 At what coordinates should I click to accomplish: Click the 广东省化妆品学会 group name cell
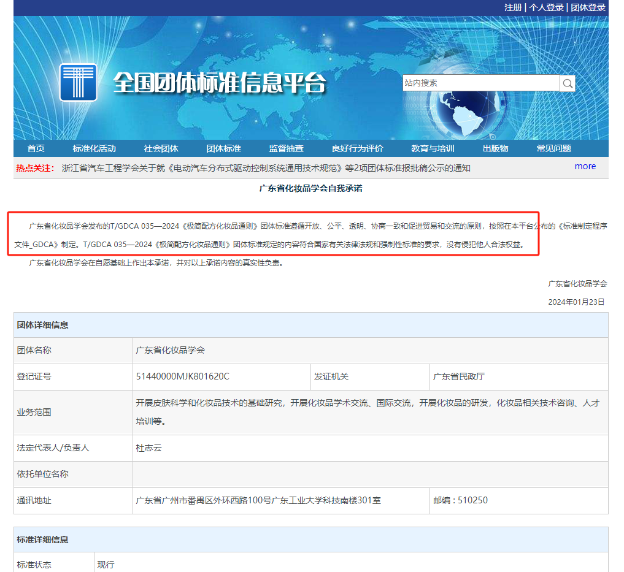click(171, 350)
